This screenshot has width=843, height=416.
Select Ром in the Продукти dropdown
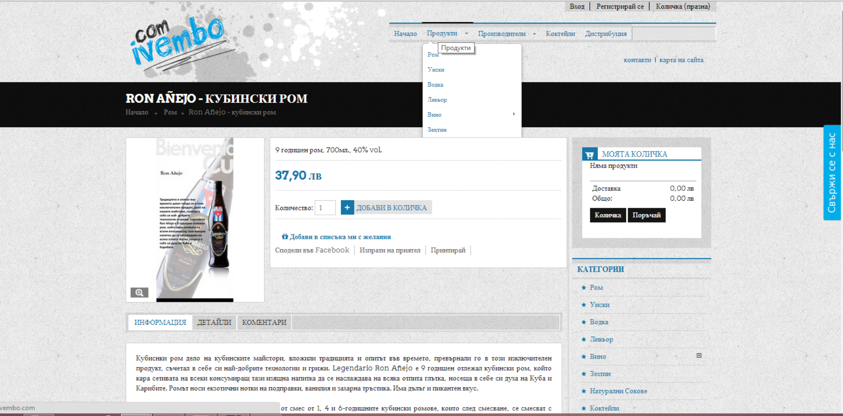[x=433, y=54]
